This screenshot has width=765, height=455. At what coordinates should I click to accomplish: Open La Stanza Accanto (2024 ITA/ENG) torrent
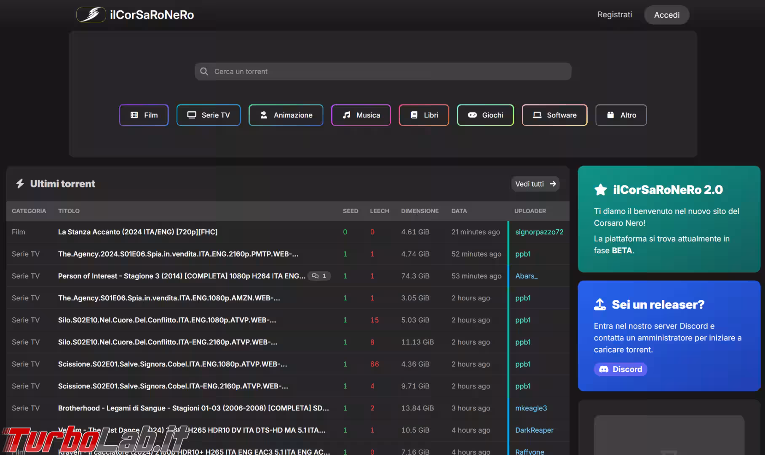138,232
